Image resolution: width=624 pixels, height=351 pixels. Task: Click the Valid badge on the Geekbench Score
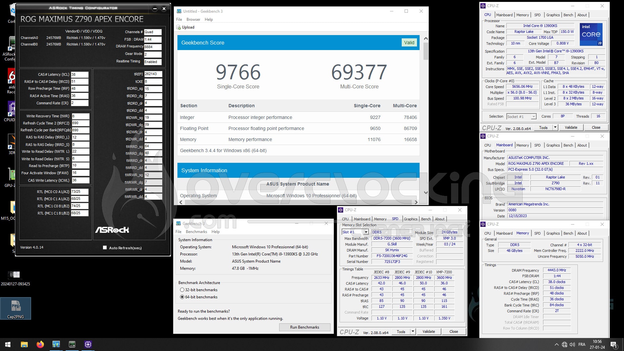click(x=409, y=43)
